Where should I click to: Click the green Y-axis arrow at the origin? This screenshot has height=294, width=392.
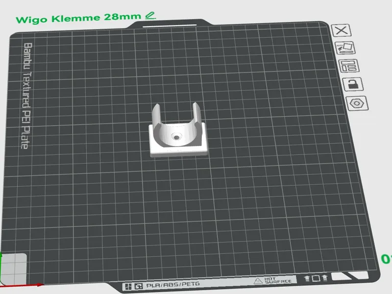pyautogui.click(x=1, y=268)
